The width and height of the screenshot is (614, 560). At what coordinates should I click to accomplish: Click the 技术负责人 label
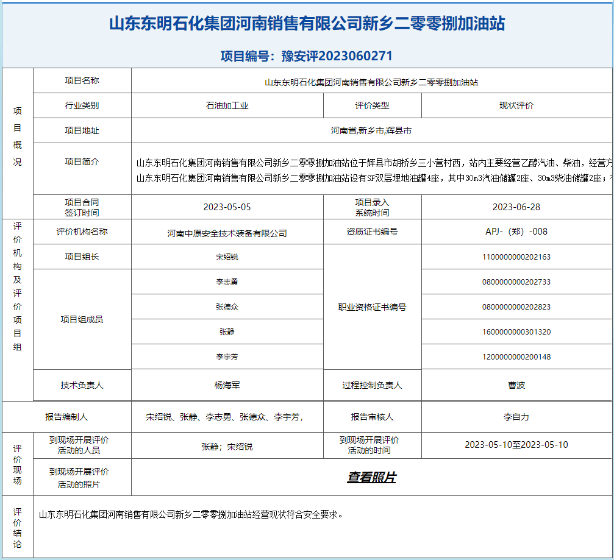click(82, 386)
